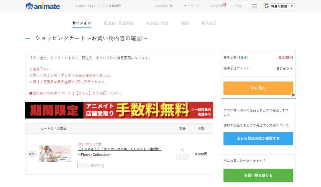
Task: Open the English Page link
Action: click(85, 6)
